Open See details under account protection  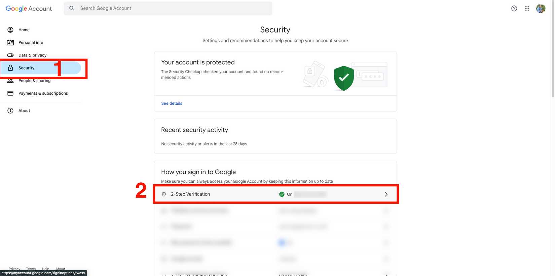172,103
